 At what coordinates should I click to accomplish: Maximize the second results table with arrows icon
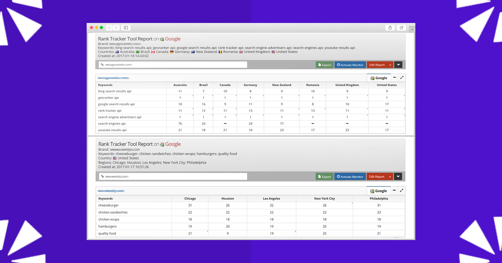click(x=402, y=190)
